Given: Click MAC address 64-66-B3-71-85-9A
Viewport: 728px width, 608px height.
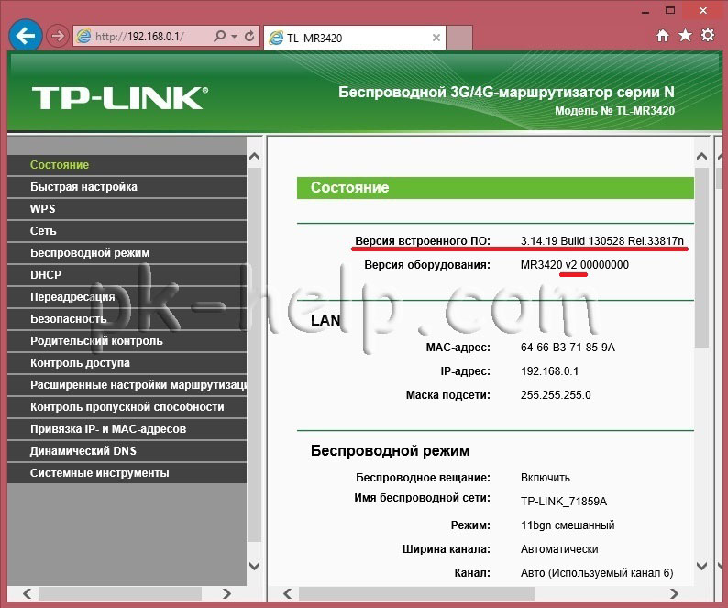Looking at the screenshot, I should 568,348.
